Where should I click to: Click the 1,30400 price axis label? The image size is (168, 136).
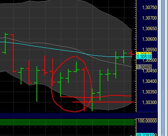click(x=150, y=81)
